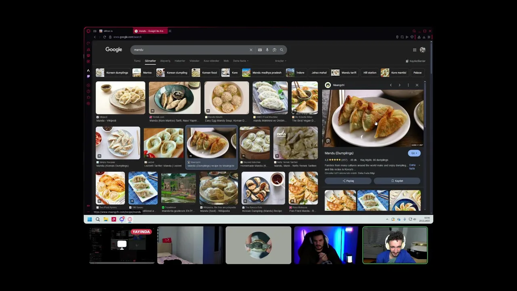
Task: Search inside image with Lens icon on preview
Action: tap(328, 141)
